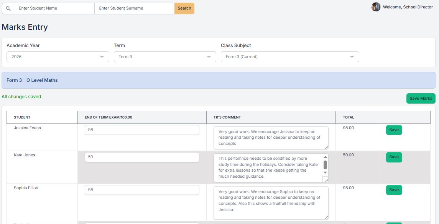439x224 pixels.
Task: Click scroll-up arrow in Kate's comment box
Action: click(x=325, y=157)
